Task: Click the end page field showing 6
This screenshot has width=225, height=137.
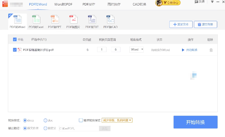Action: point(116,50)
